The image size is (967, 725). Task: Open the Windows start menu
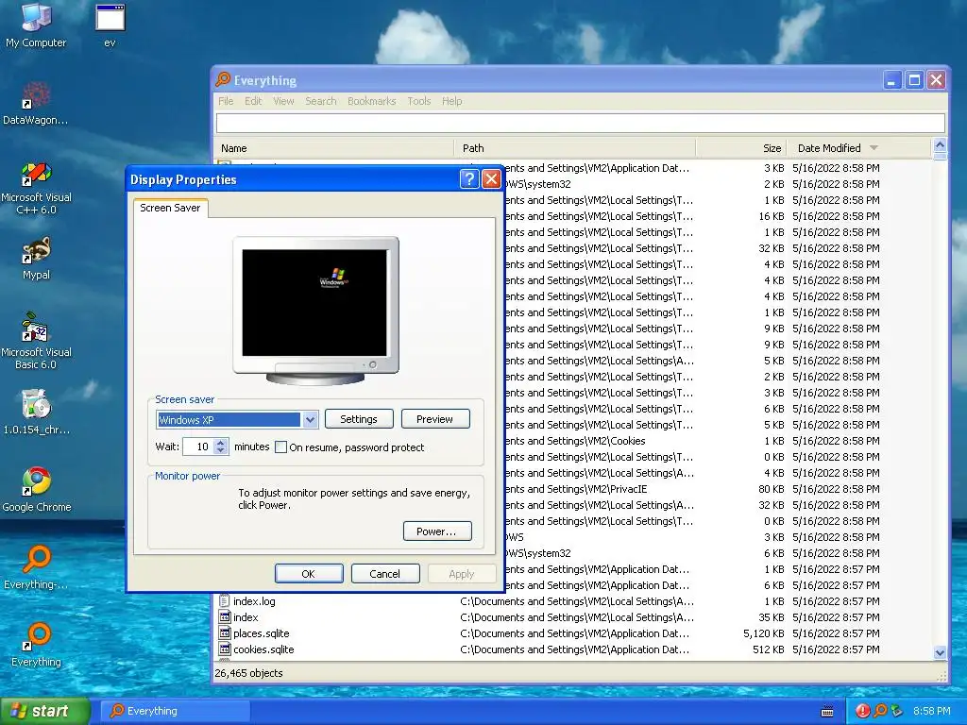click(44, 711)
